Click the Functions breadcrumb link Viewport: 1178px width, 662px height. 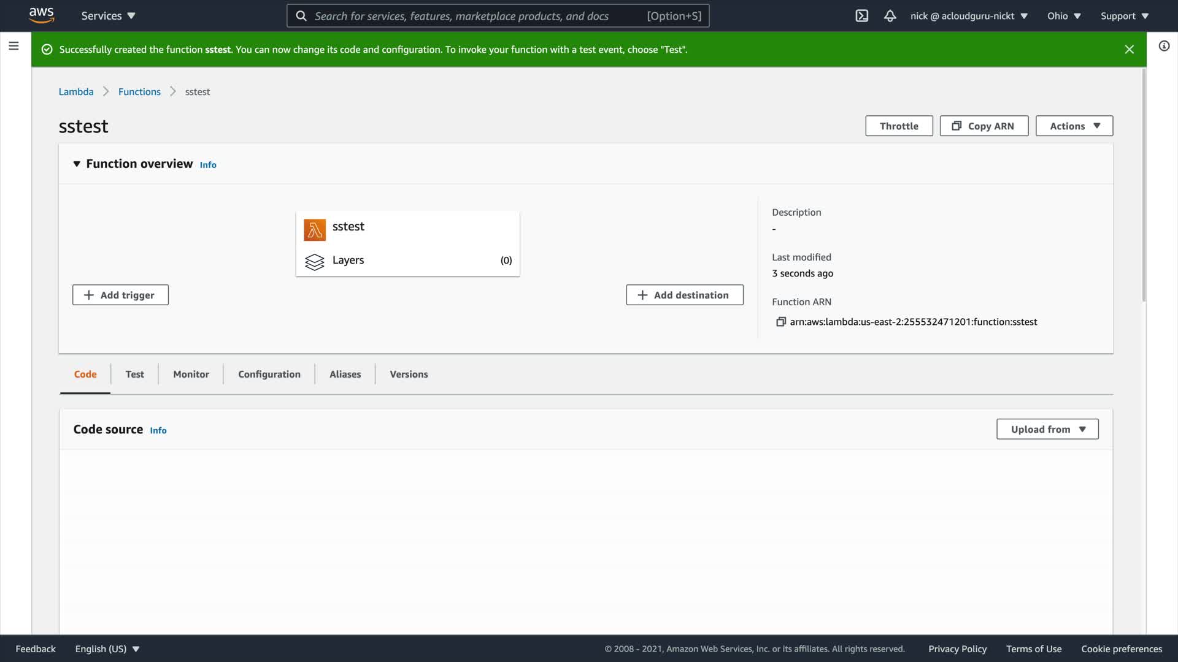point(139,91)
